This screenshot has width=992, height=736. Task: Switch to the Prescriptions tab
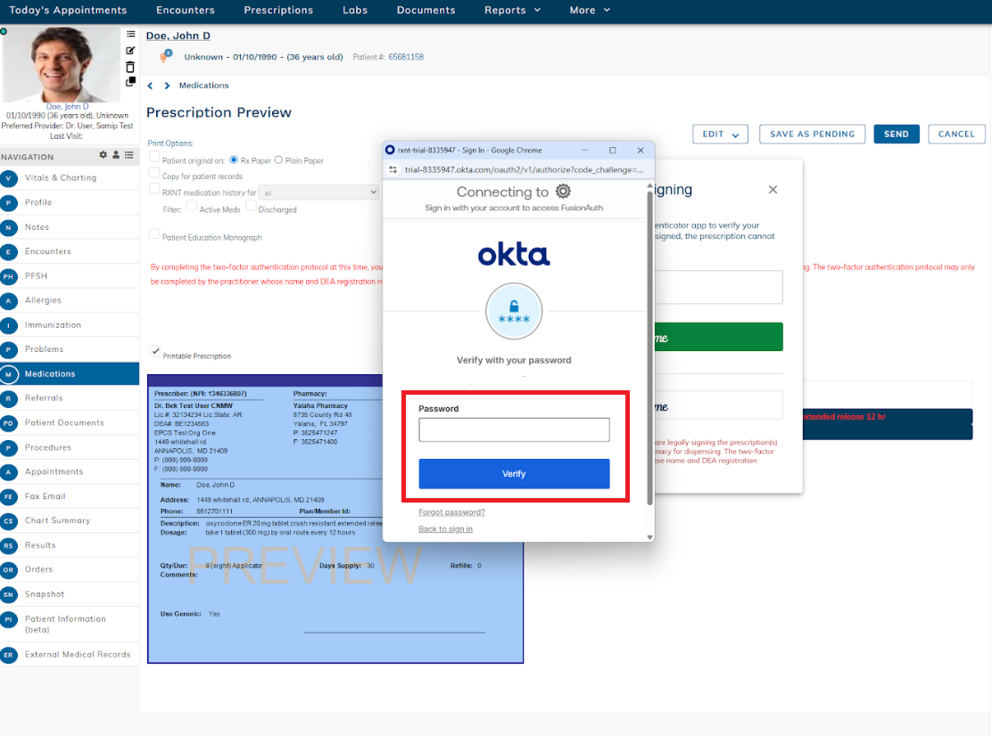click(277, 11)
